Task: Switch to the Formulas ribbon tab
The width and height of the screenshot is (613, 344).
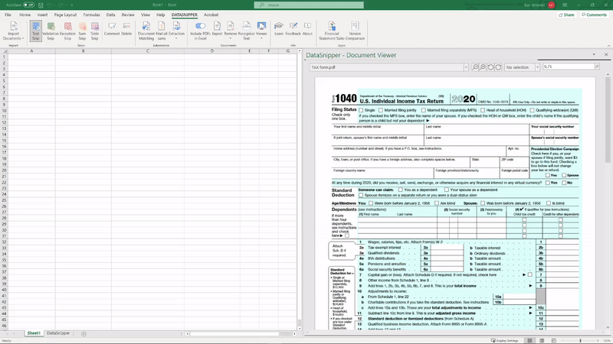Action: 91,15
